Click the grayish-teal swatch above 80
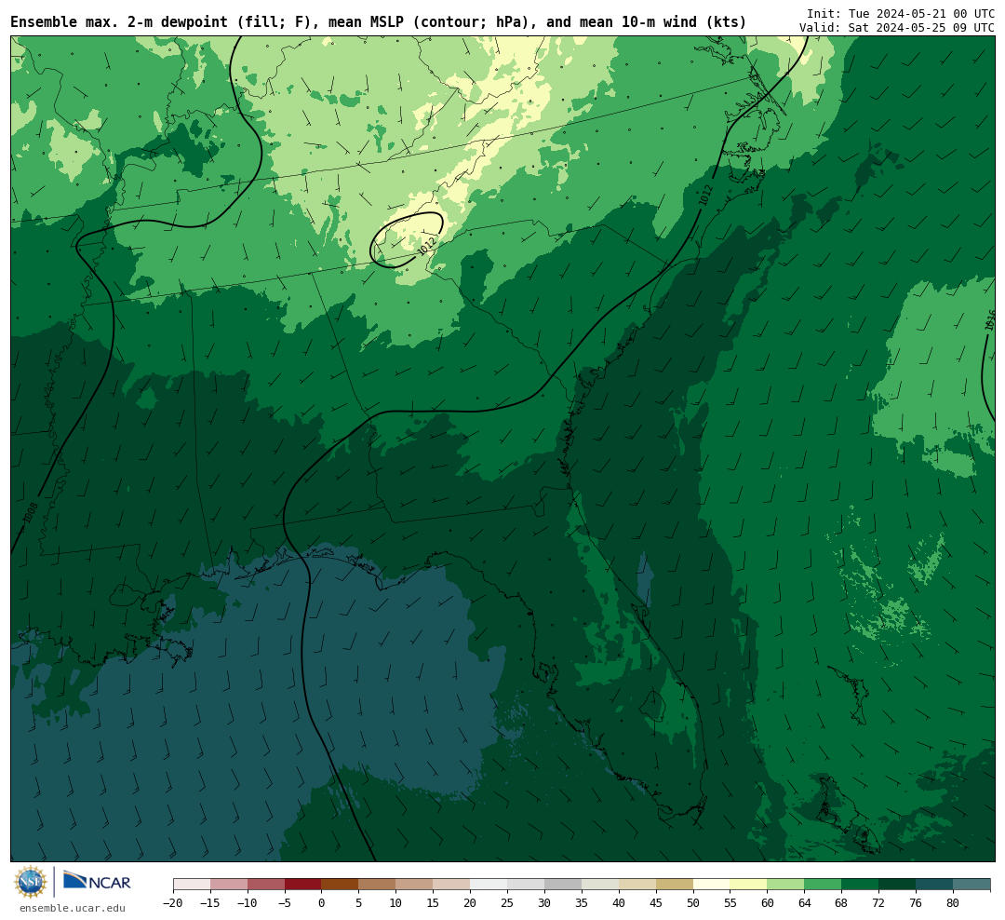 point(971,885)
